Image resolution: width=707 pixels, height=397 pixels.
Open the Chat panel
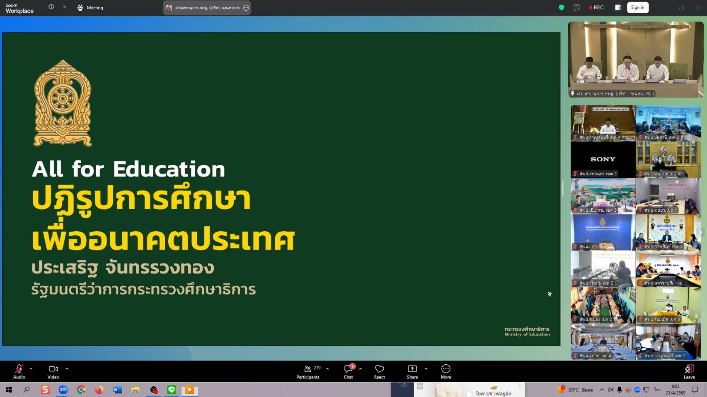348,371
